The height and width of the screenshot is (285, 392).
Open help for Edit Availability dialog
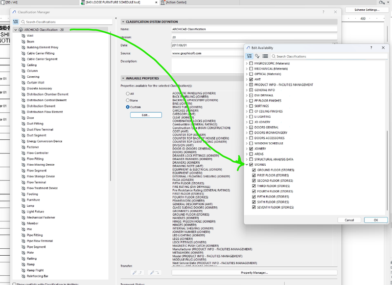(x=371, y=48)
